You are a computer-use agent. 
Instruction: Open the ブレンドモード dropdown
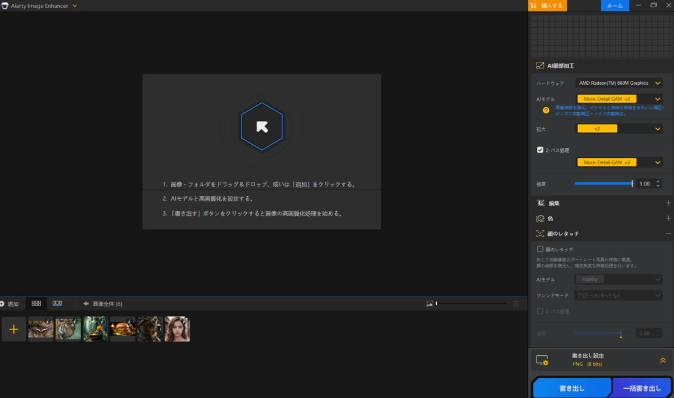pos(618,295)
